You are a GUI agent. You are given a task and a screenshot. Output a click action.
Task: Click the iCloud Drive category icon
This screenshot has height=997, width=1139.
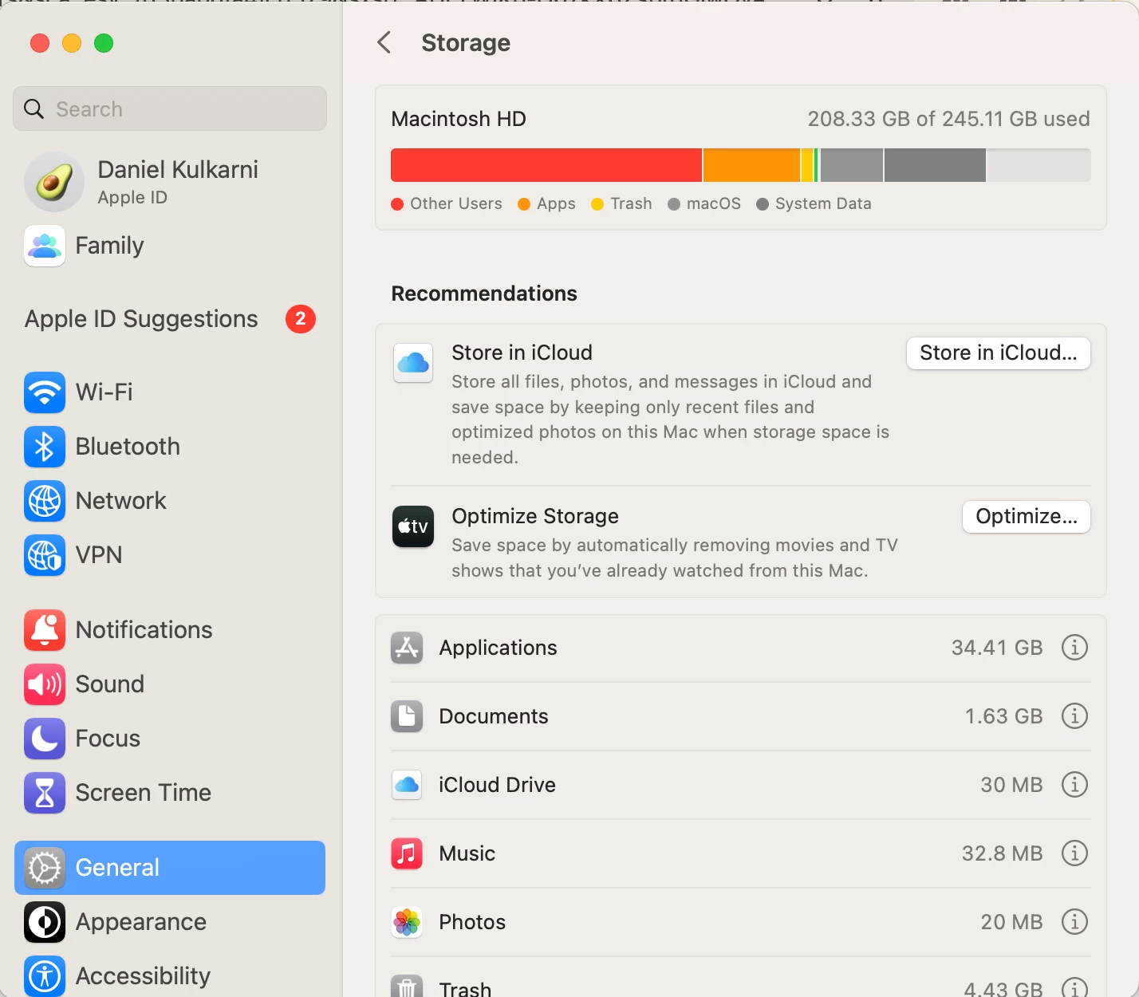[407, 785]
